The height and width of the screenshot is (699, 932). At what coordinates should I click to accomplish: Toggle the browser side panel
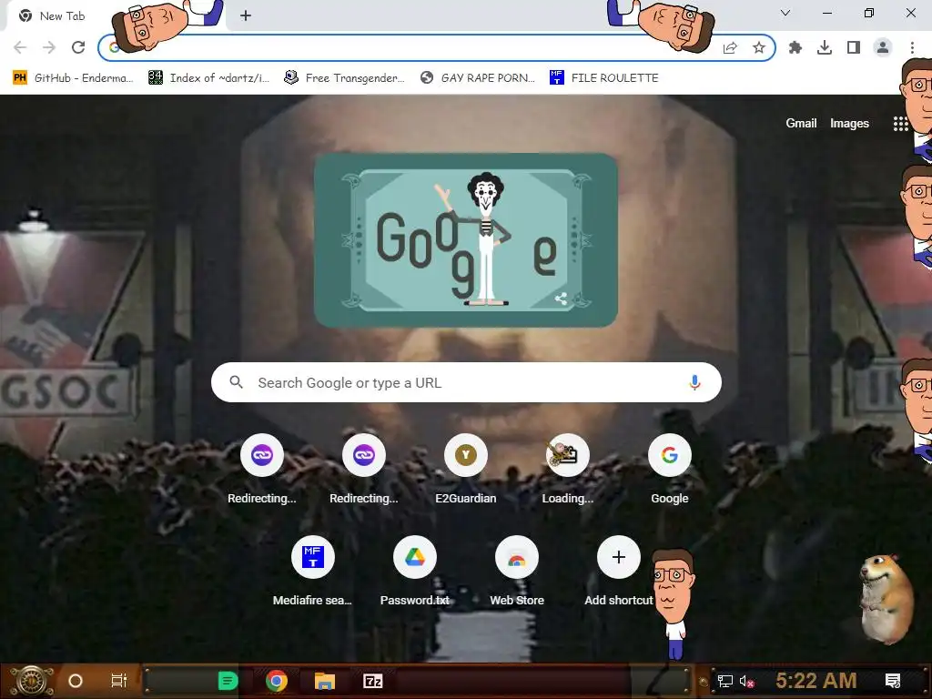(854, 47)
